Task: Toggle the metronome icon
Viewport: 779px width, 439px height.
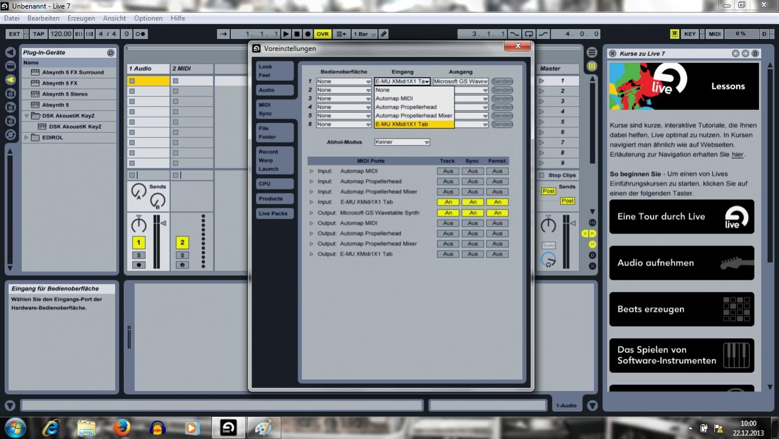Action: click(140, 34)
